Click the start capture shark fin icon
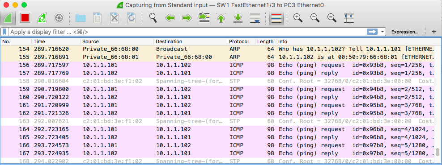The height and width of the screenshot is (165, 442). (8, 18)
